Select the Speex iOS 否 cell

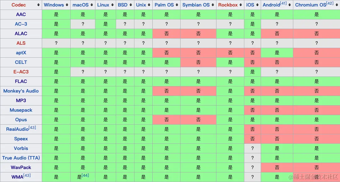click(252, 139)
